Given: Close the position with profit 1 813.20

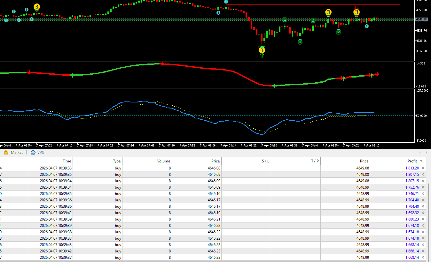Looking at the screenshot, I should [423, 168].
